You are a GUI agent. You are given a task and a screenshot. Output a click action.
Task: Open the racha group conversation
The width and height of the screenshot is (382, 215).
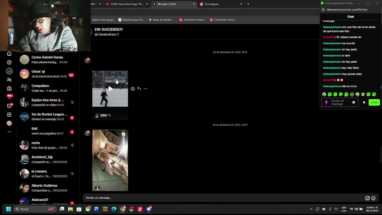tap(47, 145)
